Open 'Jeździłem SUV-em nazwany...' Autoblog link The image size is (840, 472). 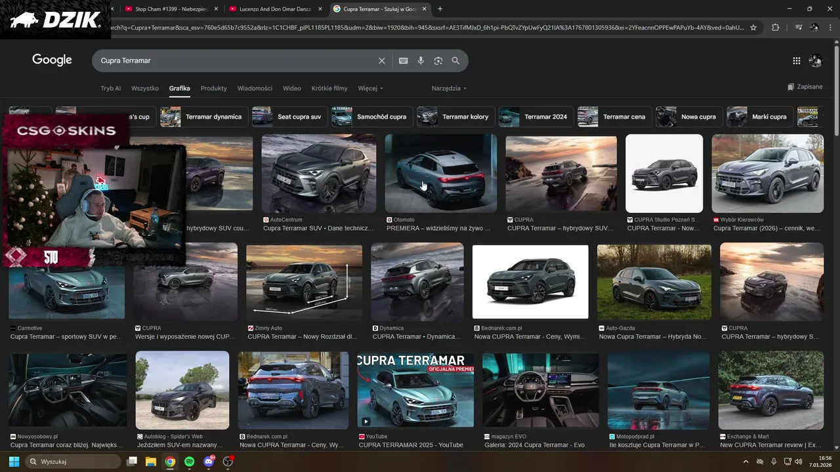pos(180,444)
